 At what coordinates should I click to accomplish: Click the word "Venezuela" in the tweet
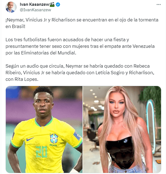(144, 46)
